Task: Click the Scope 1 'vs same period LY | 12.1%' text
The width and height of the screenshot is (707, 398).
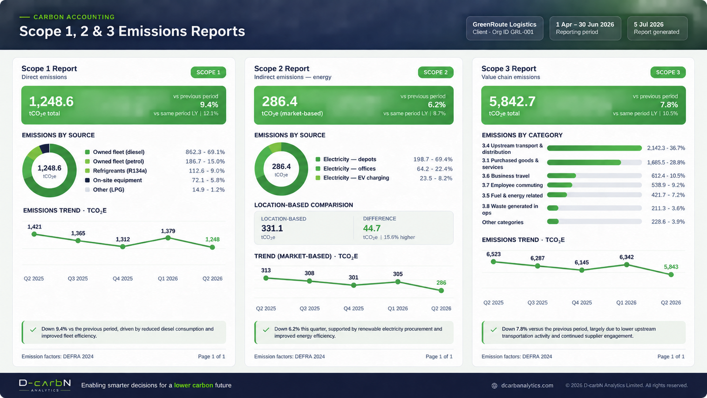Action: [x=186, y=114]
